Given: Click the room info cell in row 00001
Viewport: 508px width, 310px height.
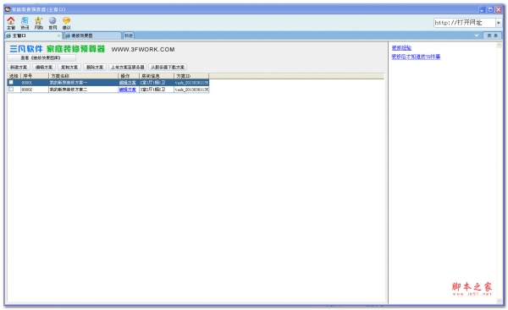Looking at the screenshot, I should 157,83.
